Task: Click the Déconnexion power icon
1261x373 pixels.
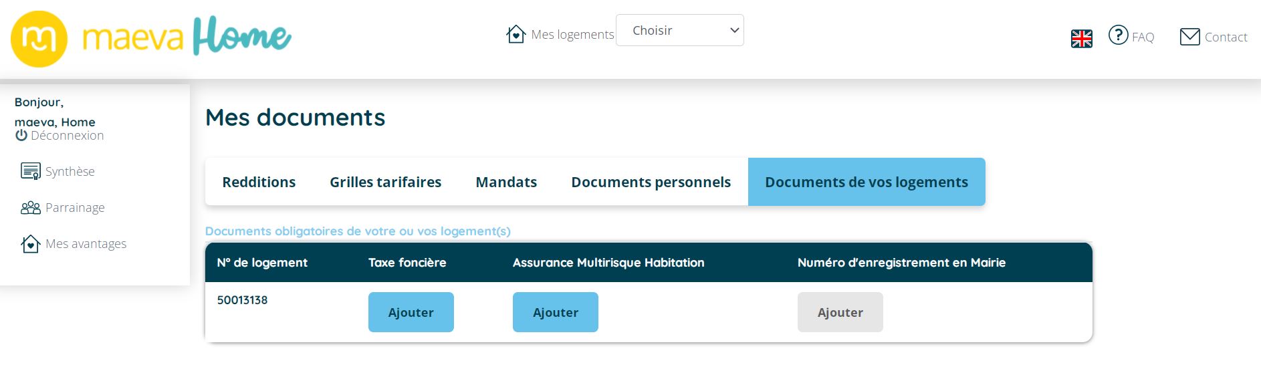Action: (x=21, y=136)
